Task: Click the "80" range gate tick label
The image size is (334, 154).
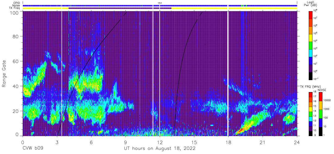Action: click(x=16, y=36)
